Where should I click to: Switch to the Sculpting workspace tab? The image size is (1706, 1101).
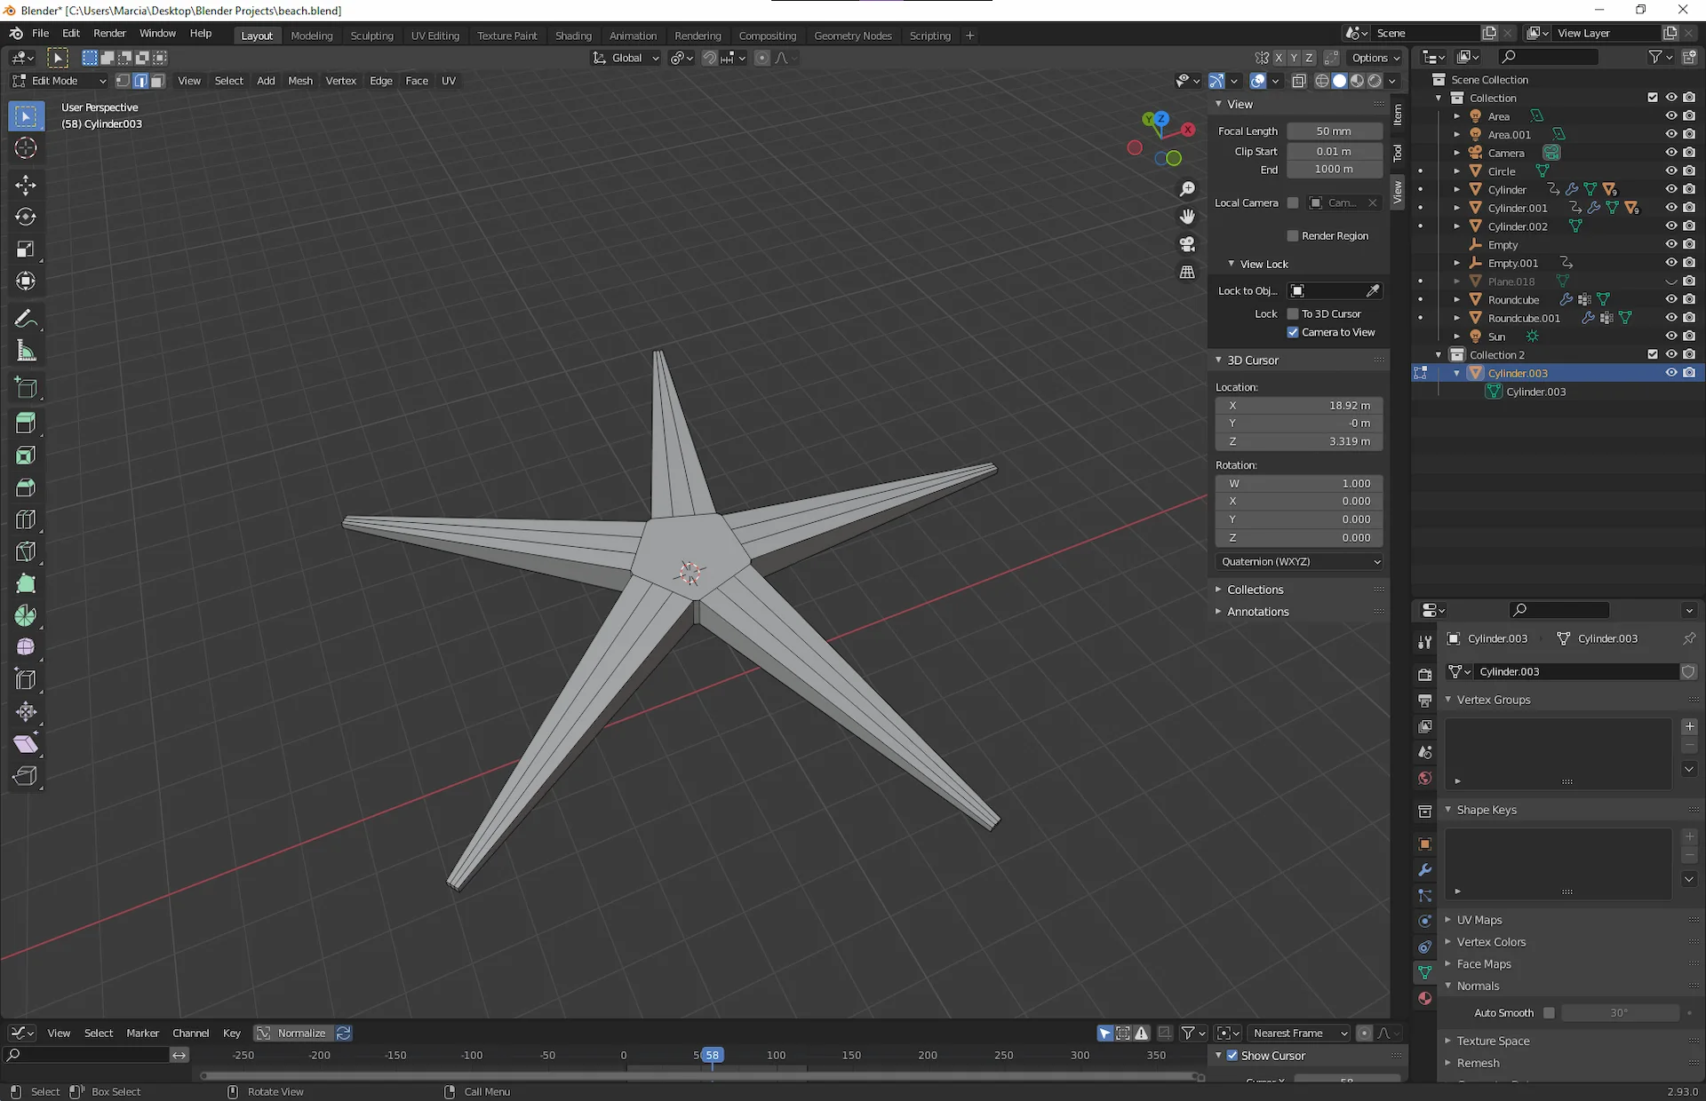pyautogui.click(x=371, y=36)
